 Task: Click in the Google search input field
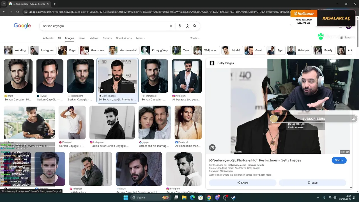point(104,26)
